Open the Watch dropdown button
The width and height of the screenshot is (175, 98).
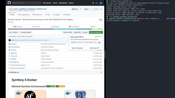pyautogui.click(x=75, y=9)
